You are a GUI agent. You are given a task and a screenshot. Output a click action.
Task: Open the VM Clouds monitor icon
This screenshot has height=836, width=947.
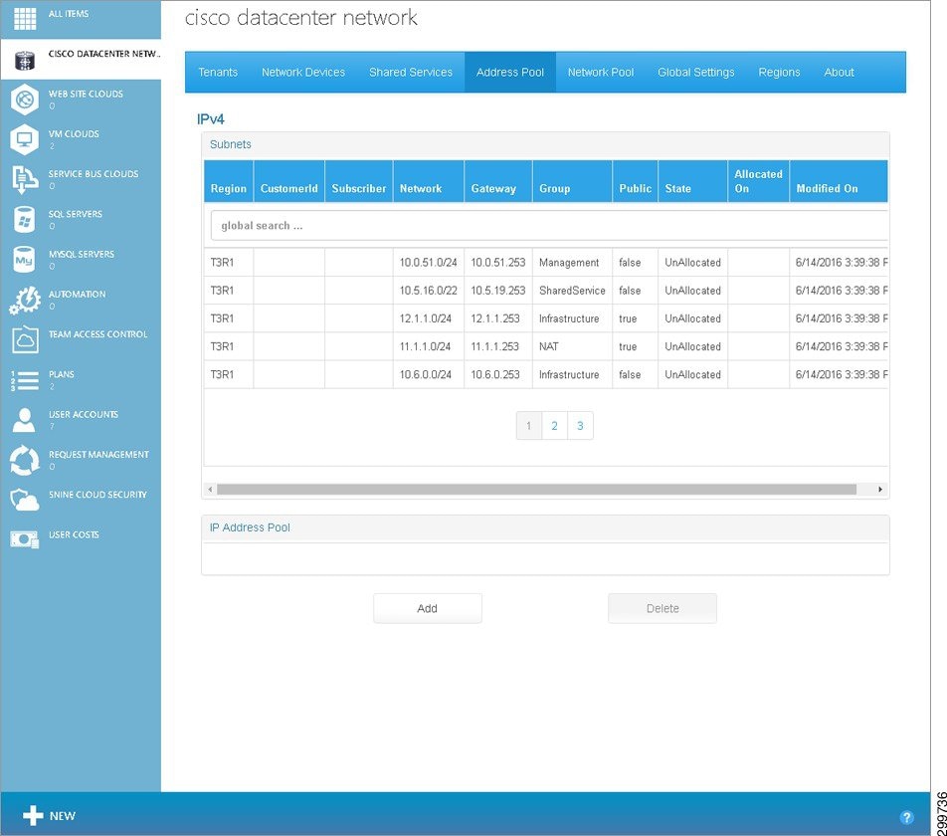[25, 139]
